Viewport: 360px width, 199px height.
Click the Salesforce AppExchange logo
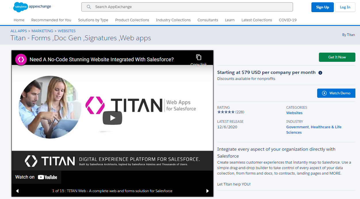tap(32, 7)
